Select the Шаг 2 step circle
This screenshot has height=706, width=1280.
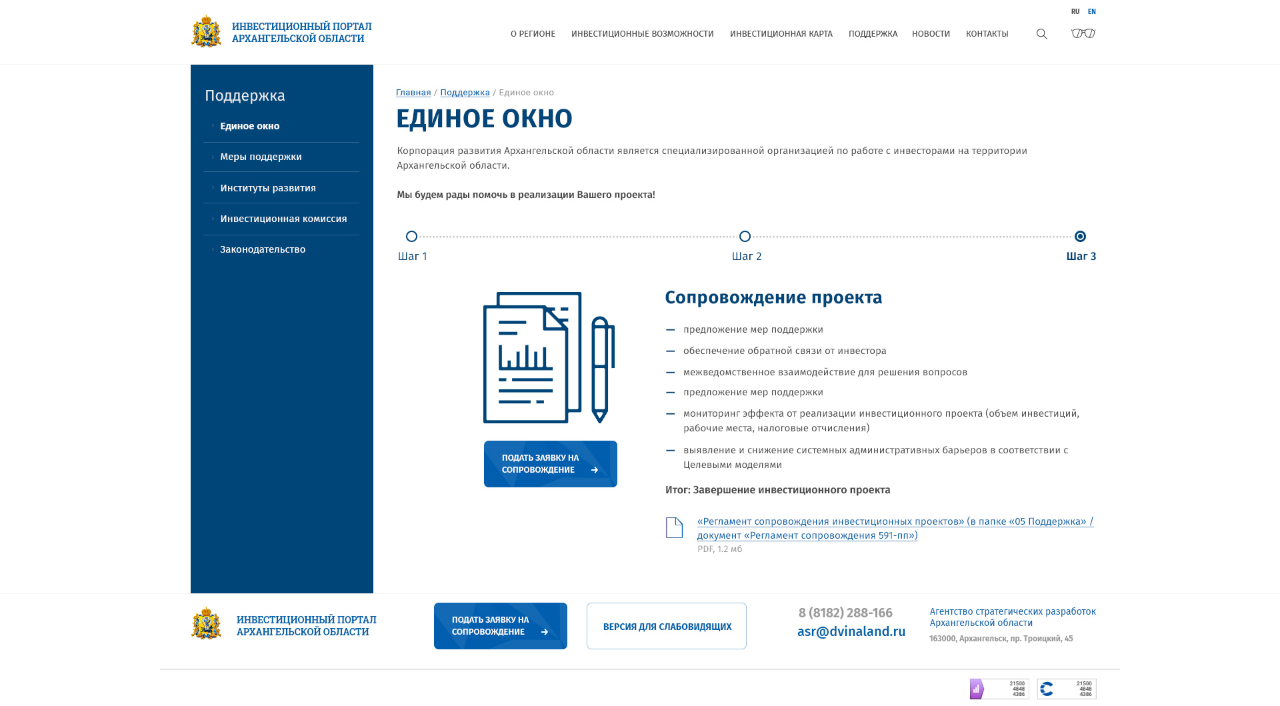coord(745,237)
